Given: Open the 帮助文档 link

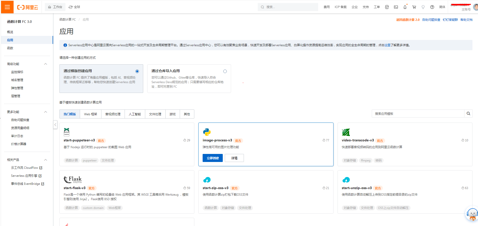Looking at the screenshot, I should (x=466, y=20).
